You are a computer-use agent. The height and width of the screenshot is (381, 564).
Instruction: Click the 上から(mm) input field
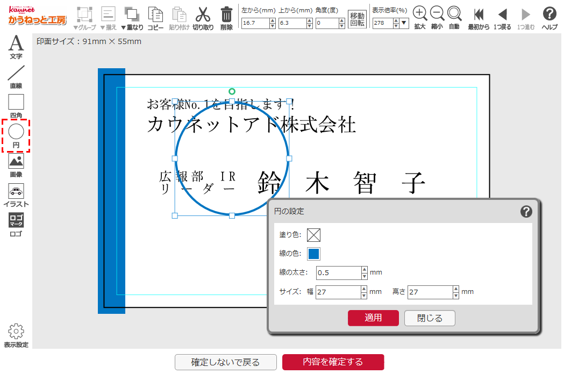pyautogui.click(x=292, y=23)
